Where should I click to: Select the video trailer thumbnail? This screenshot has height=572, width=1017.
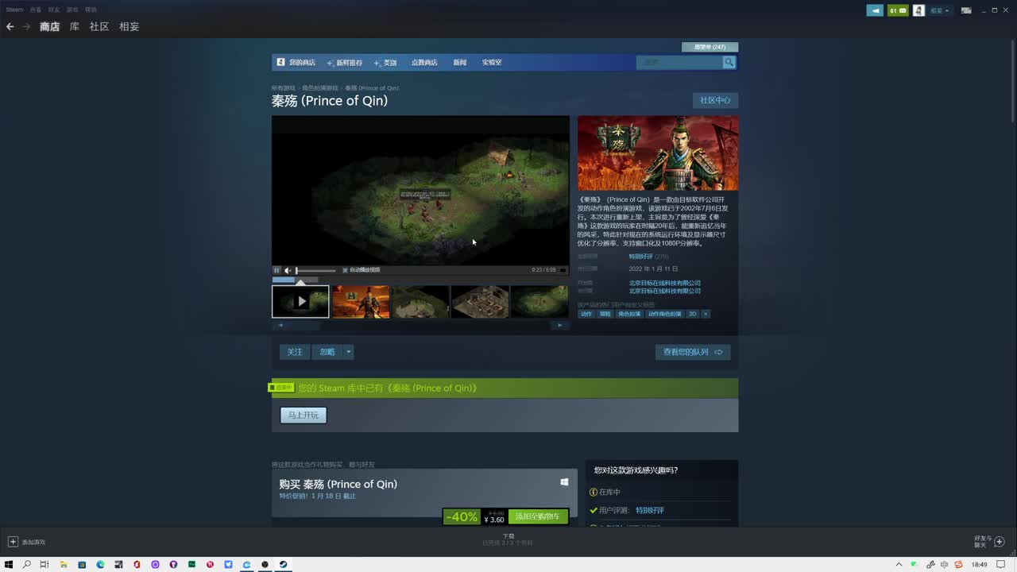tap(300, 302)
